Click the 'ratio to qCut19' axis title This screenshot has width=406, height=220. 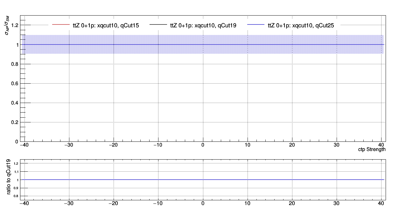point(9,177)
